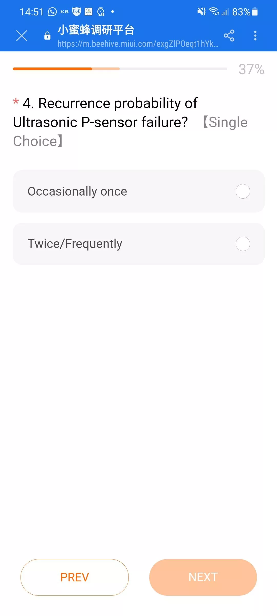Open the share icon in header
The image size is (277, 616).
(229, 36)
